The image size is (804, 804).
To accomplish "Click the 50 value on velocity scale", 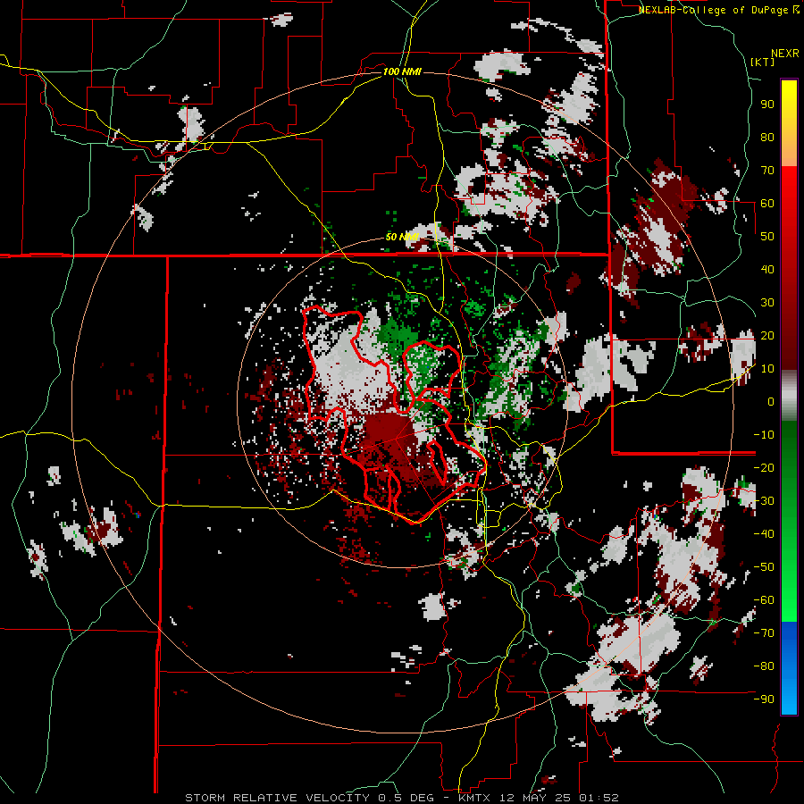I will click(767, 237).
